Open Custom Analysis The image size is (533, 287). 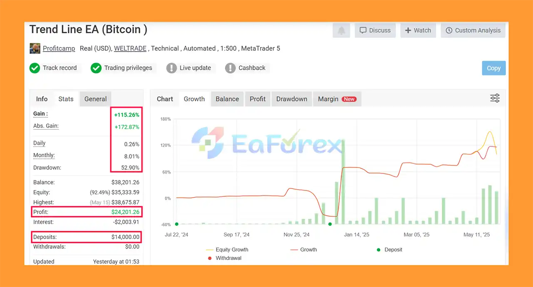tap(473, 30)
